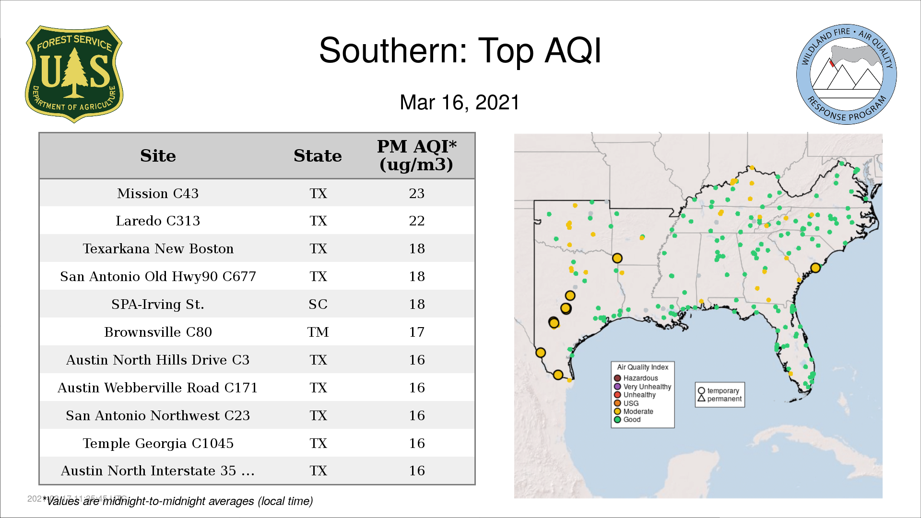This screenshot has height=518, width=921.
Task: Select the 'San Antonio Northwest C23' cell
Action: click(x=158, y=415)
